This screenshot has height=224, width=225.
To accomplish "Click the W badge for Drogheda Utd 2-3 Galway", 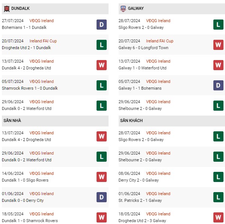I will (218, 217).
